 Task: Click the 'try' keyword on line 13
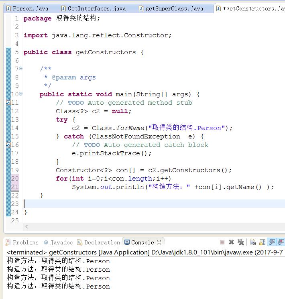pos(62,120)
